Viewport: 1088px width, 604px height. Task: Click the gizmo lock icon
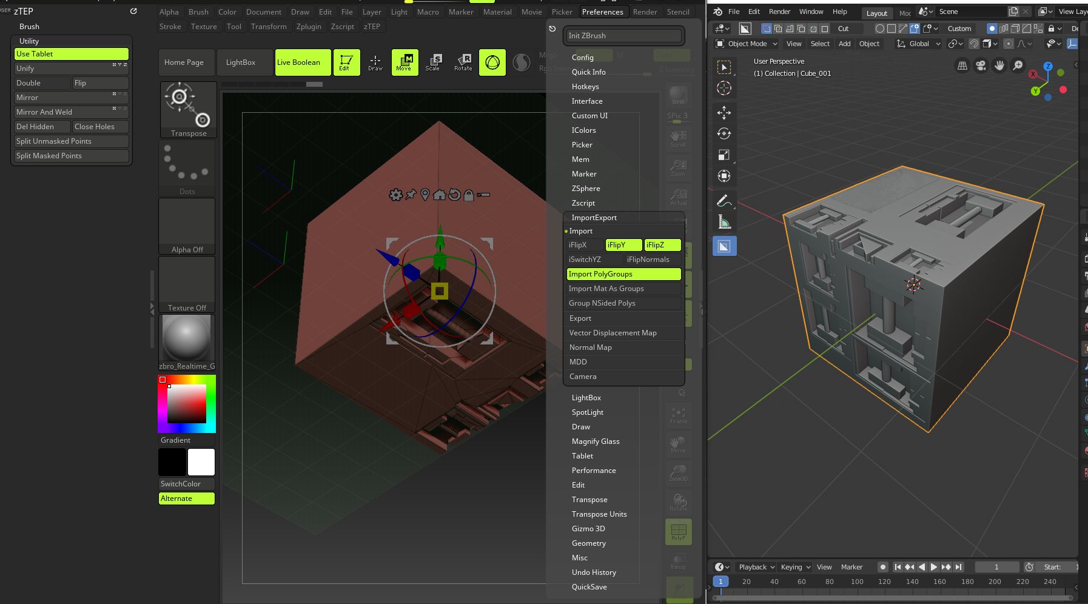[468, 195]
